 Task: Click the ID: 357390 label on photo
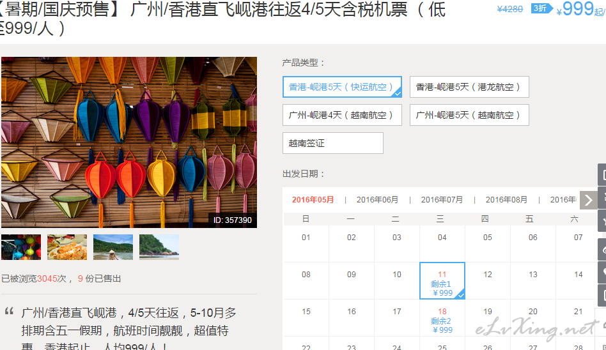[x=232, y=220]
